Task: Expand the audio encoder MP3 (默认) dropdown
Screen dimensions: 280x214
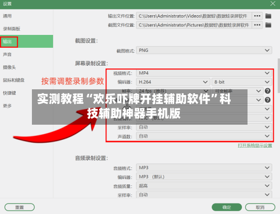Action: 204,176
